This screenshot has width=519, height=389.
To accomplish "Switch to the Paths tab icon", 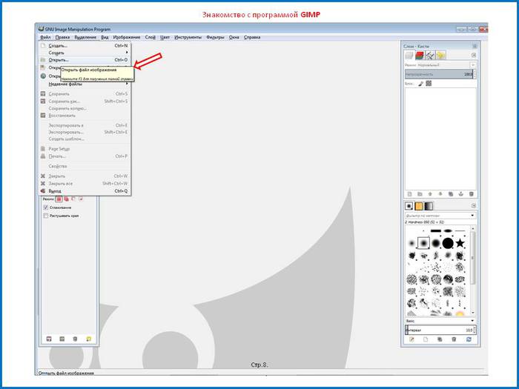I will tap(430, 56).
